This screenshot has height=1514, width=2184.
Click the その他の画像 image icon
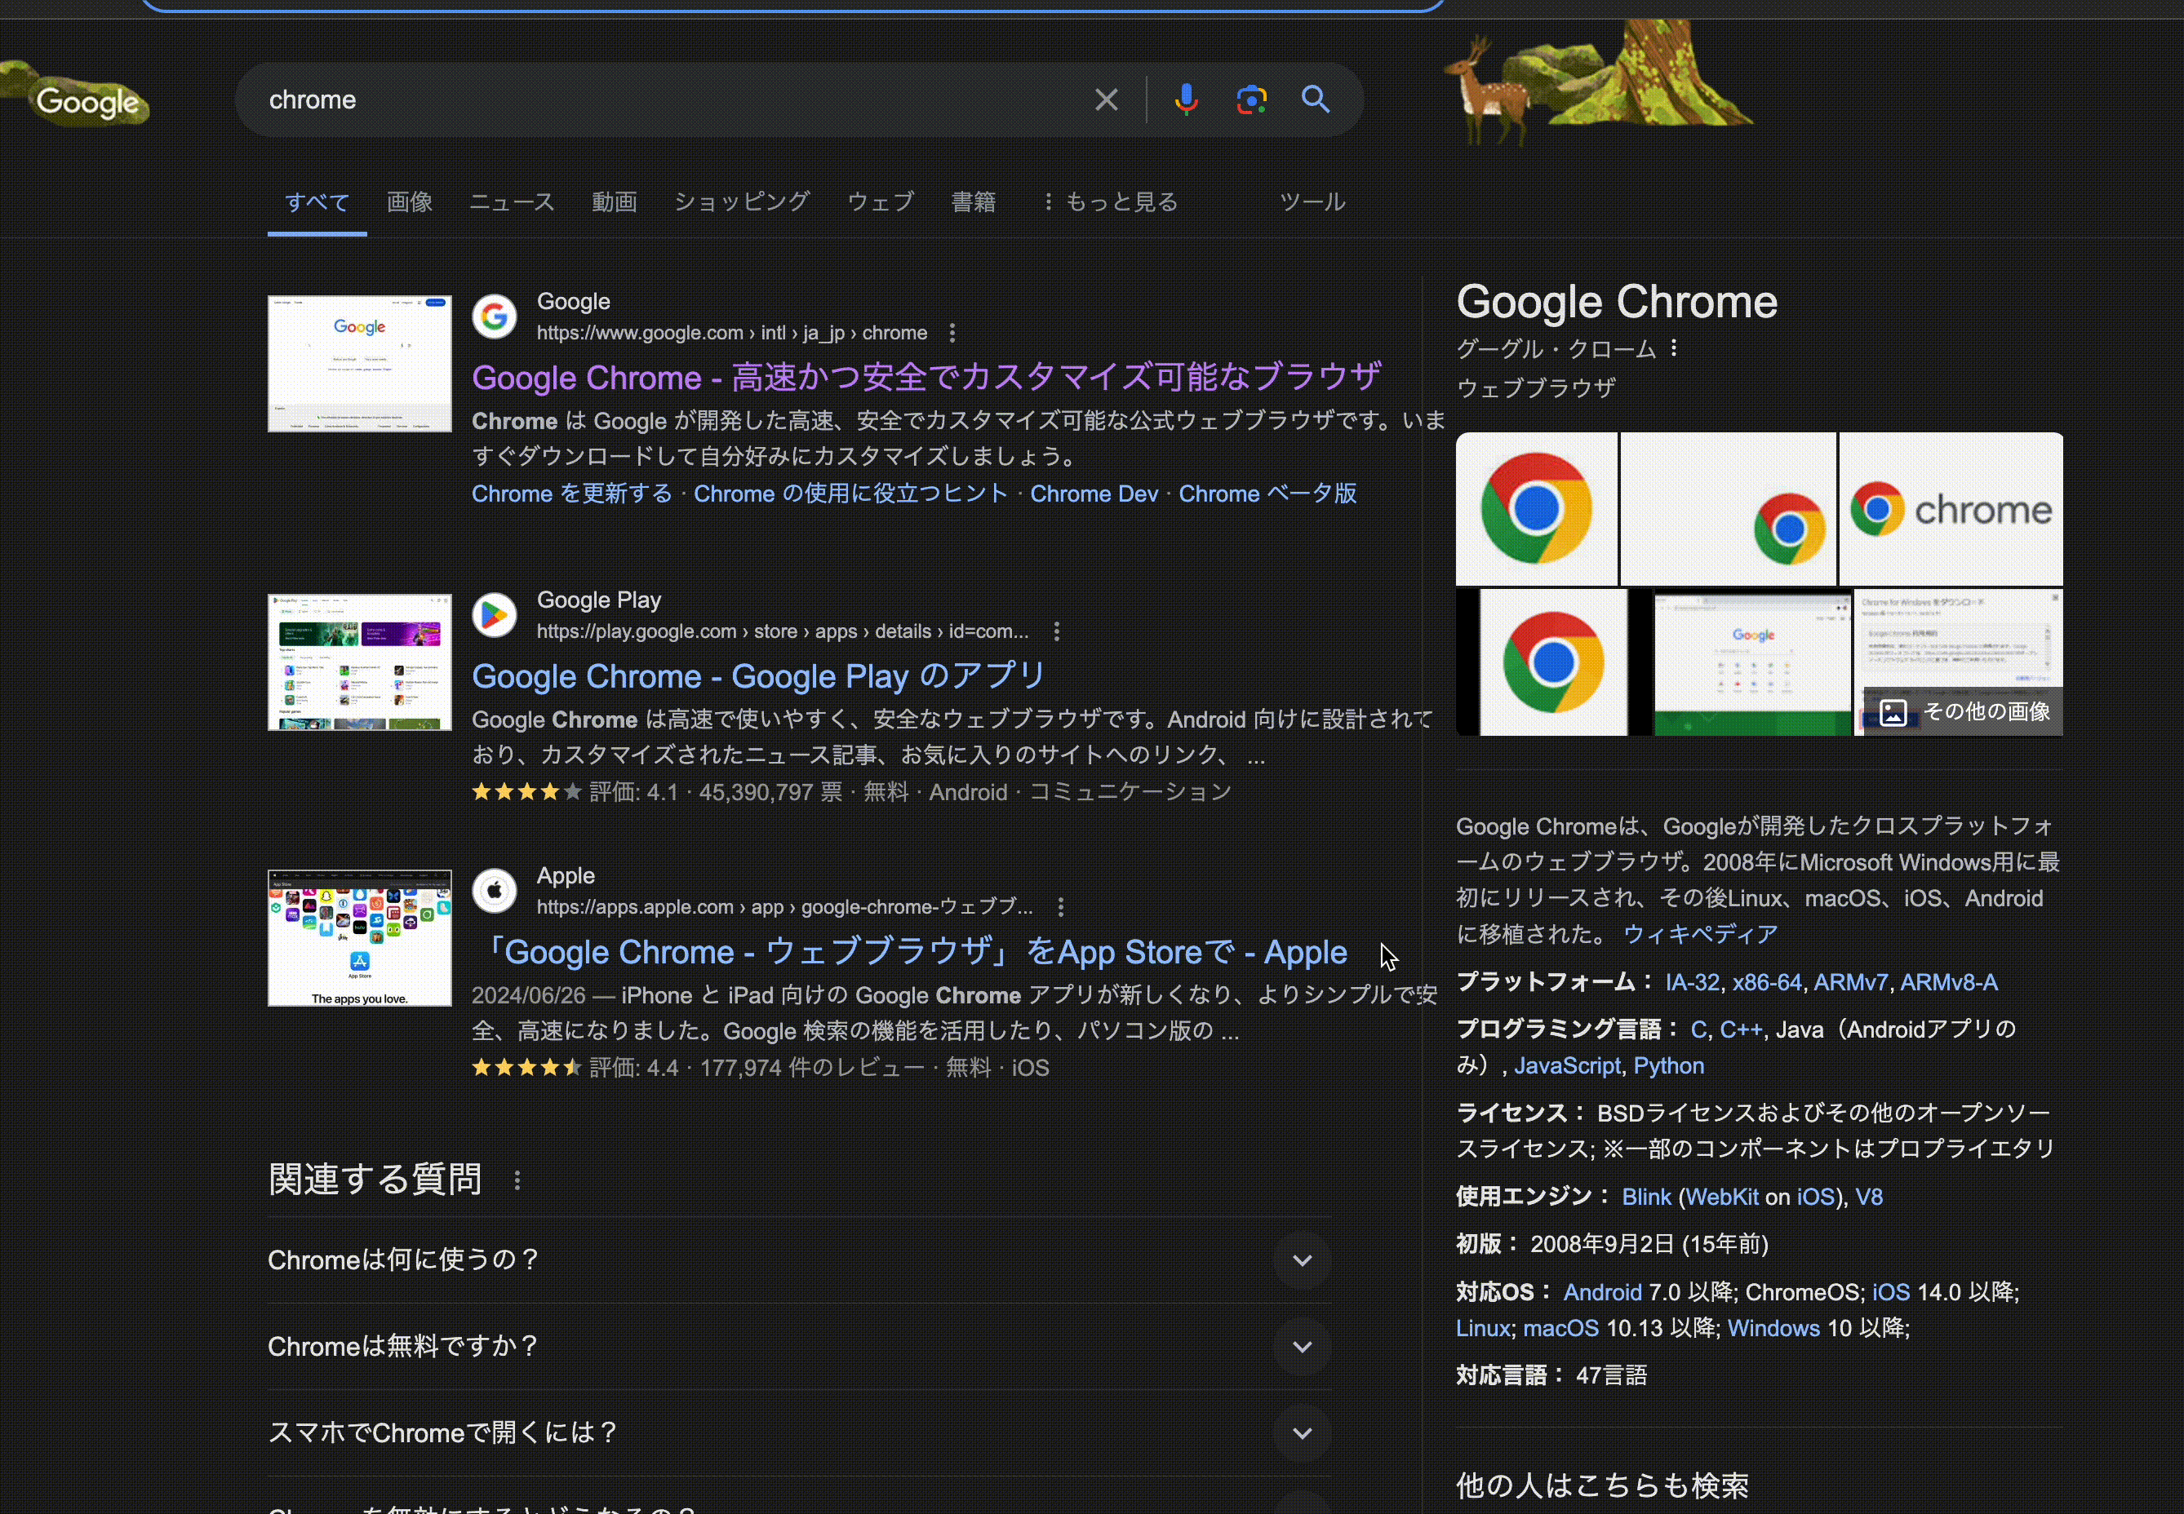tap(1893, 712)
